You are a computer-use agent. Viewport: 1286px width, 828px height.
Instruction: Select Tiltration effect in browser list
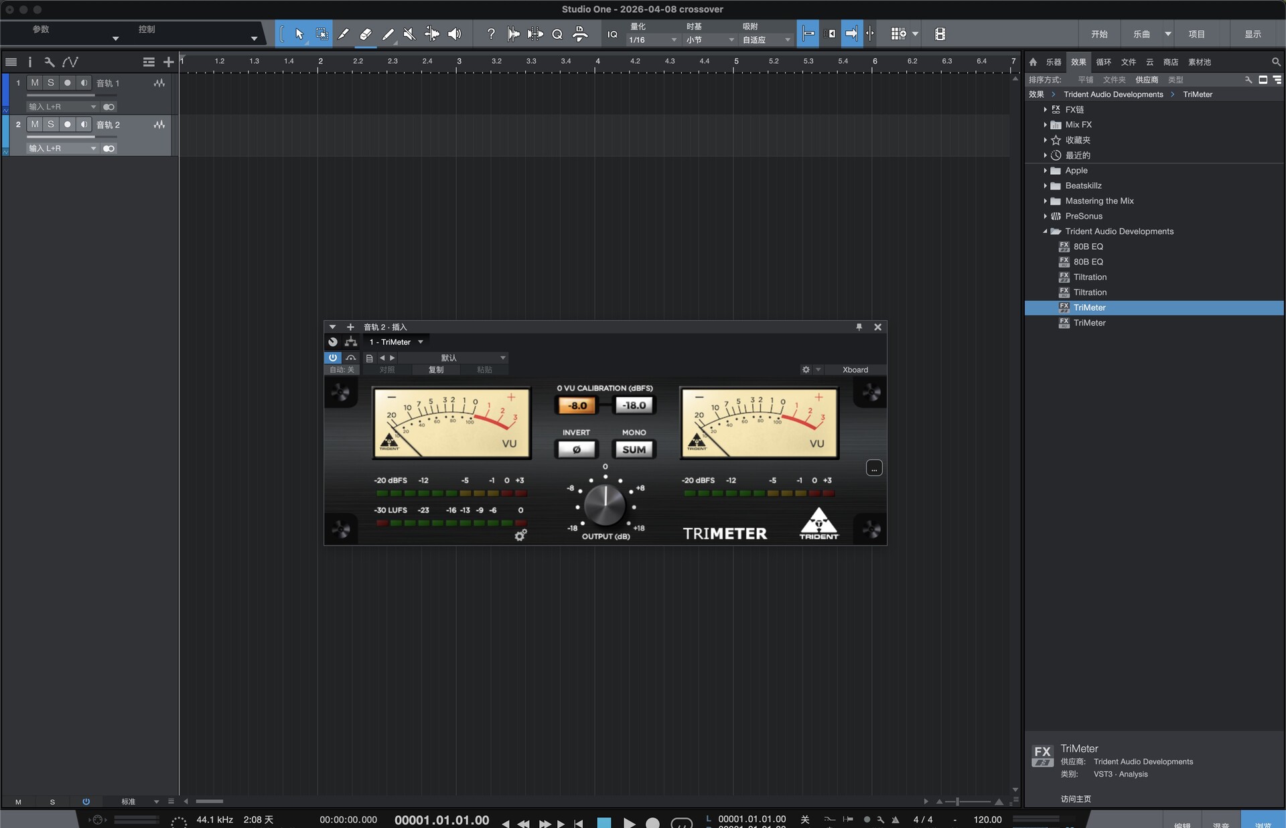(x=1090, y=277)
